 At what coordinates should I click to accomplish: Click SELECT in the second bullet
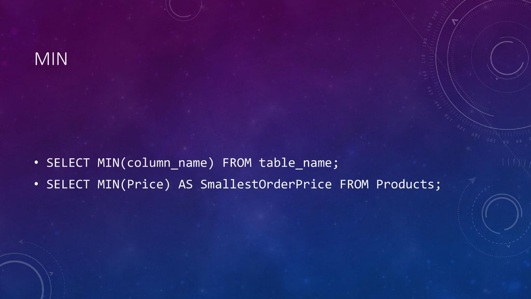pos(68,184)
